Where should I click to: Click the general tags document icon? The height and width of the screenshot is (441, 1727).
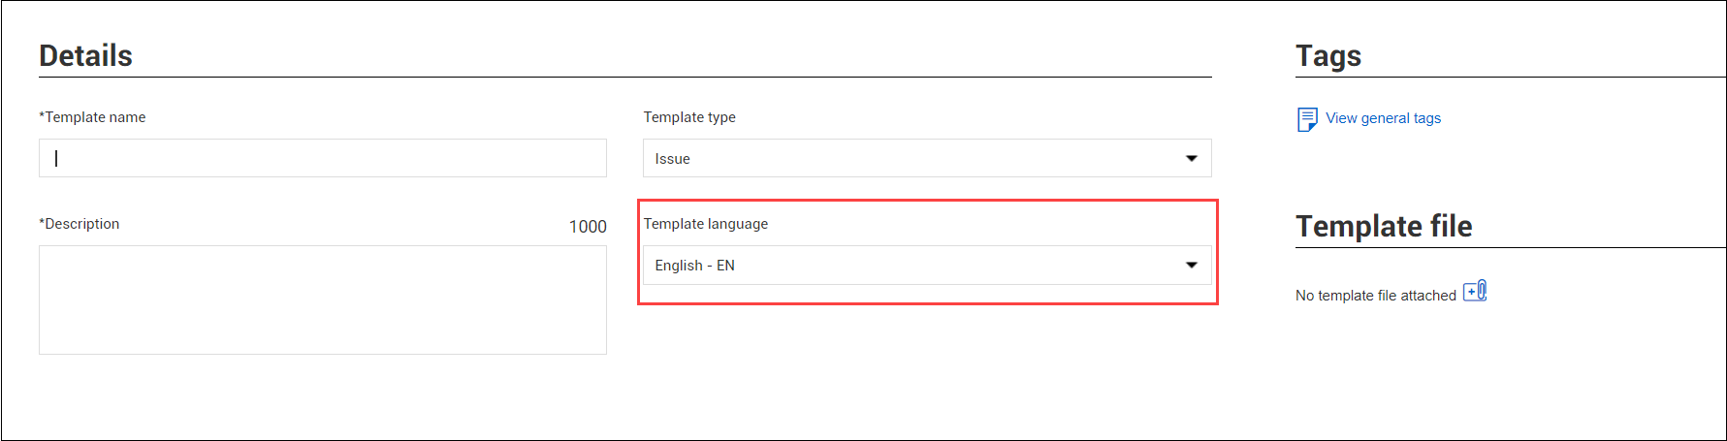1307,119
